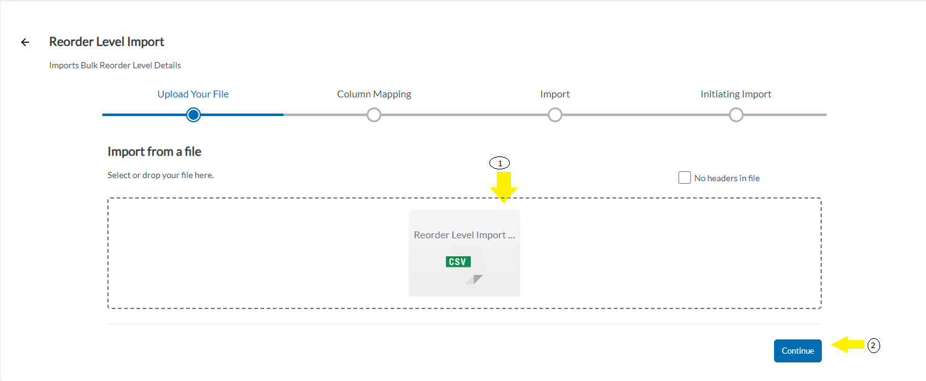The width and height of the screenshot is (926, 381).
Task: Click the No headers in file label
Action: pyautogui.click(x=727, y=178)
